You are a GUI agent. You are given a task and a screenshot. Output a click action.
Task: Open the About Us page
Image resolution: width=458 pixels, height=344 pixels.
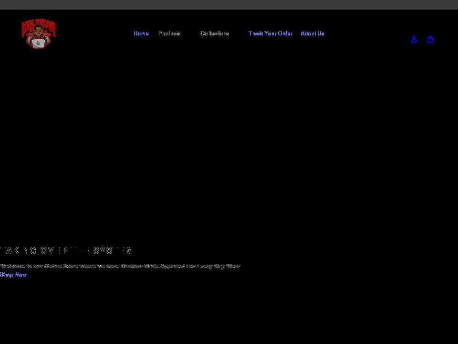312,33
